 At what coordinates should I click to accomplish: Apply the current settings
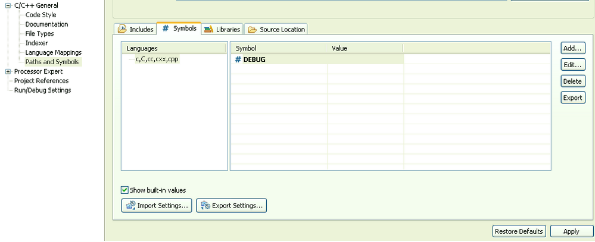[571, 231]
